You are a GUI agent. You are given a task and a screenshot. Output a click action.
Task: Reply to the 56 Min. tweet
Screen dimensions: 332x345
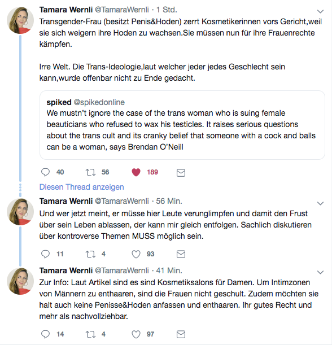click(45, 254)
